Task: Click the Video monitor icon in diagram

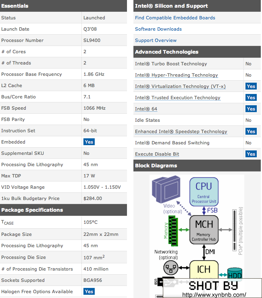Action: click(x=166, y=189)
